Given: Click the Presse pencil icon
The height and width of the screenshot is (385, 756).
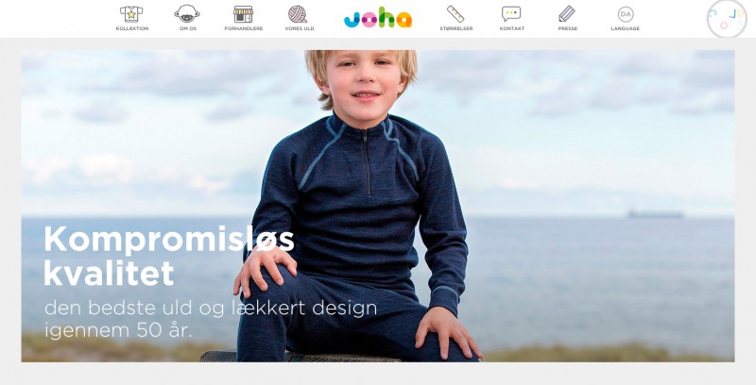Looking at the screenshot, I should pos(567,14).
